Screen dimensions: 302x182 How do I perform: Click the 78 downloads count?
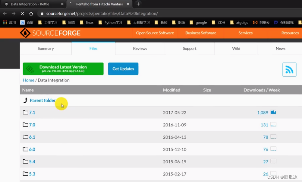tap(266, 137)
